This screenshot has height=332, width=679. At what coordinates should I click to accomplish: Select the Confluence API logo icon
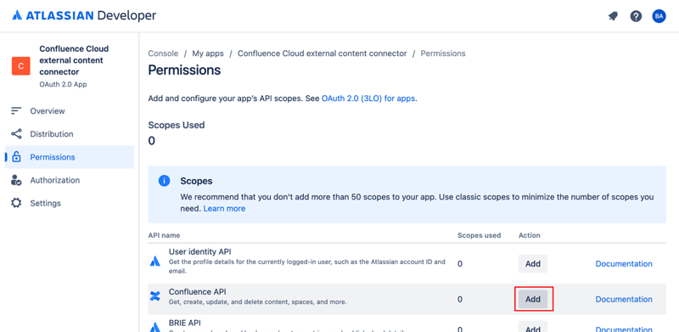pyautogui.click(x=155, y=296)
